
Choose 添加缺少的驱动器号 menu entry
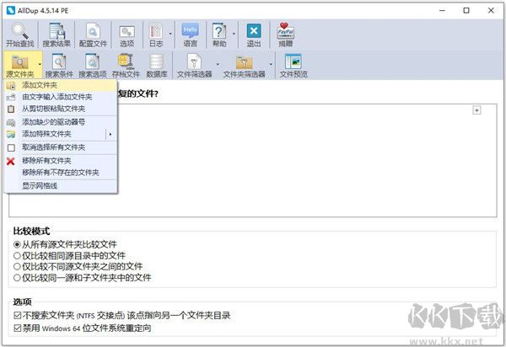pos(61,122)
